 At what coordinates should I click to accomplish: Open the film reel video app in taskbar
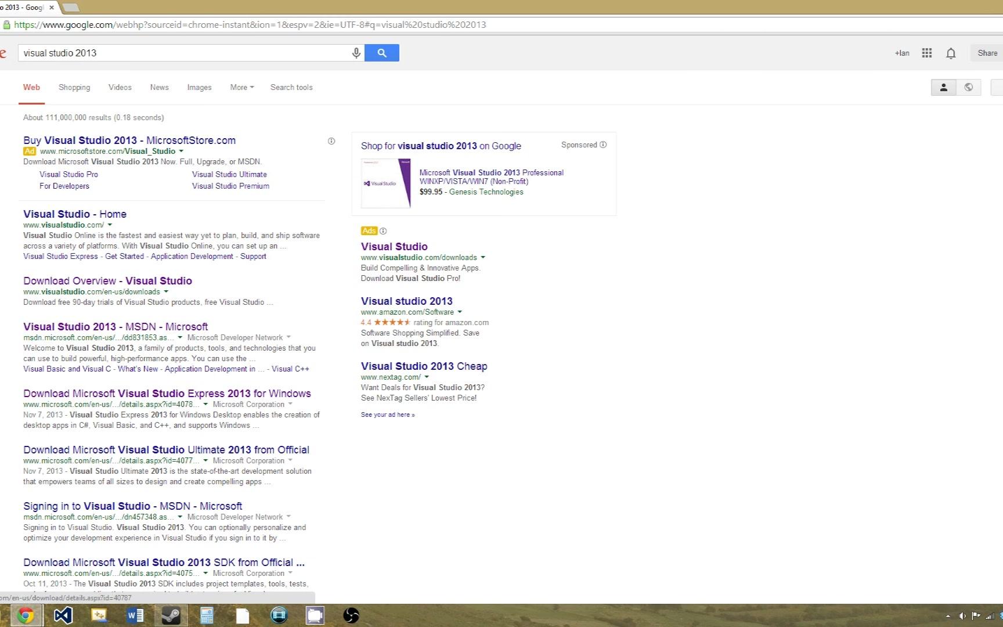(279, 615)
